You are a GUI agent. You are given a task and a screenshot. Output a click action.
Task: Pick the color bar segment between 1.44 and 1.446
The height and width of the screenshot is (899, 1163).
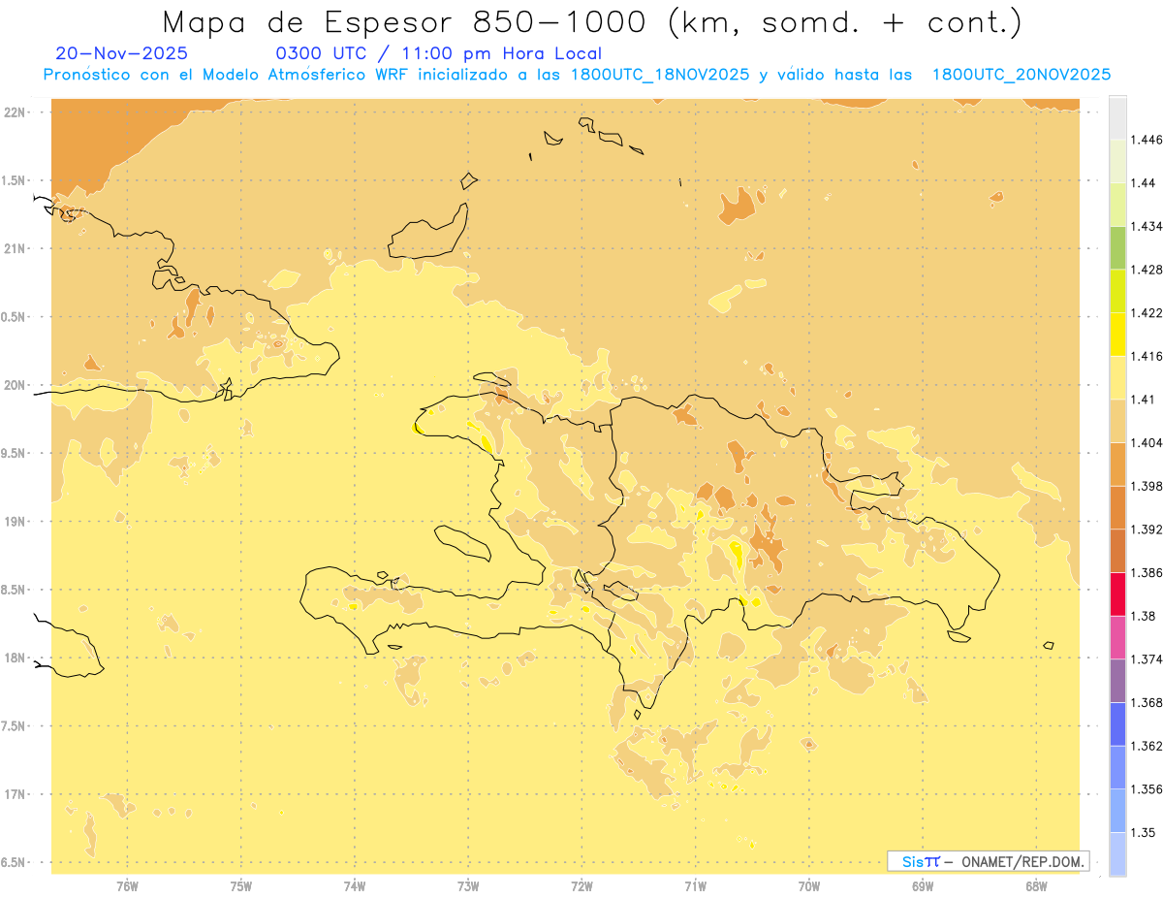pyautogui.click(x=1117, y=160)
